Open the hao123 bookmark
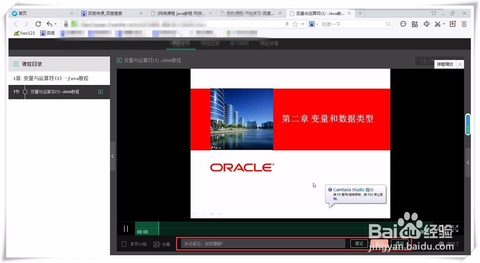Screen dimensions: 480x263 [24, 33]
